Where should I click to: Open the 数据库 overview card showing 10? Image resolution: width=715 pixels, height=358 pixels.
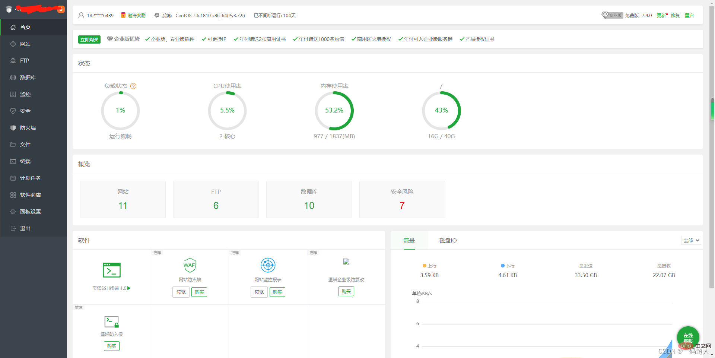pos(309,199)
